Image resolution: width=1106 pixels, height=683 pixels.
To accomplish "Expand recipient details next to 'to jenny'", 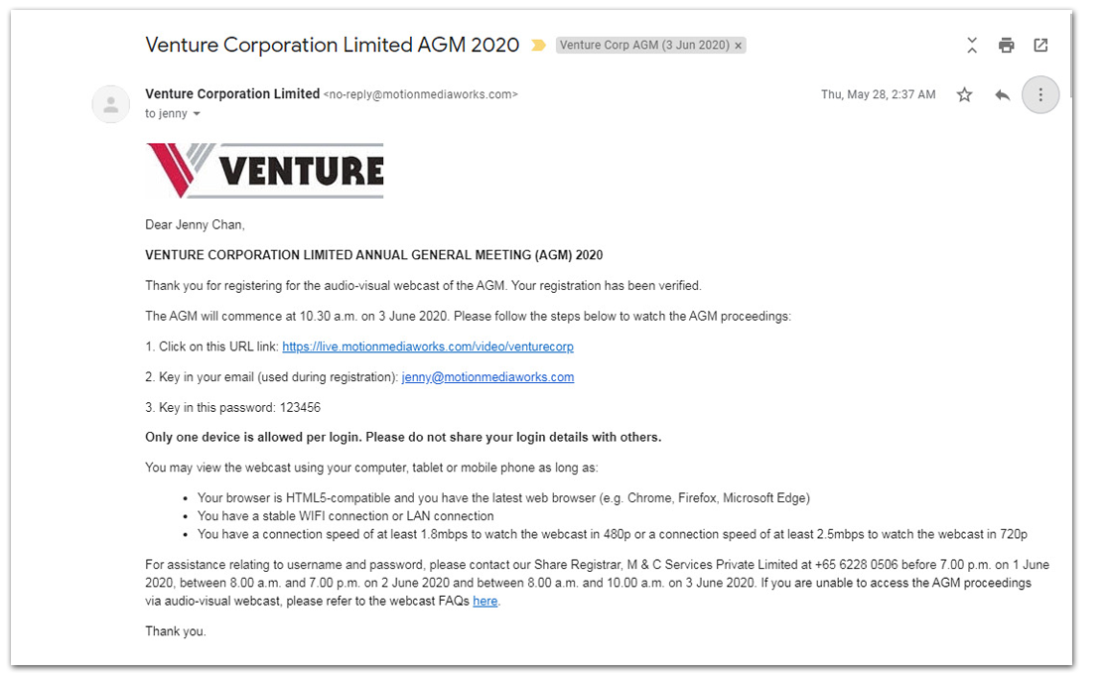I will 197,113.
